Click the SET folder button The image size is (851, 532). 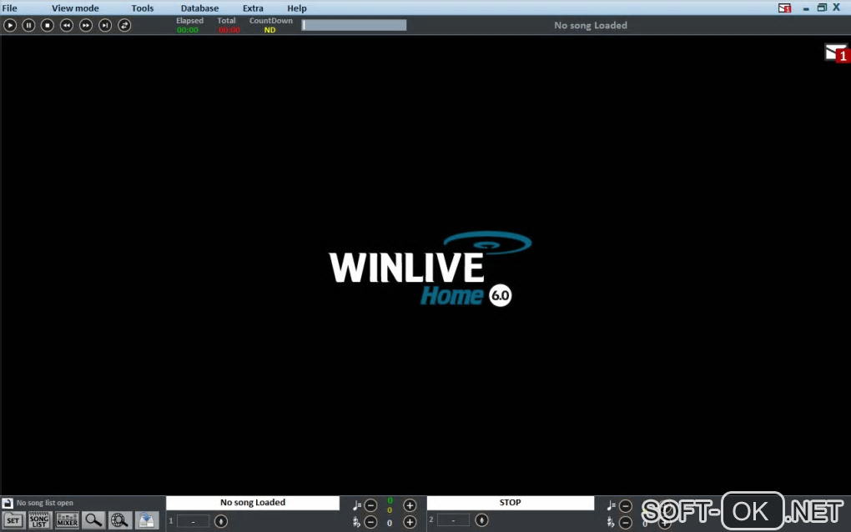[x=13, y=520]
